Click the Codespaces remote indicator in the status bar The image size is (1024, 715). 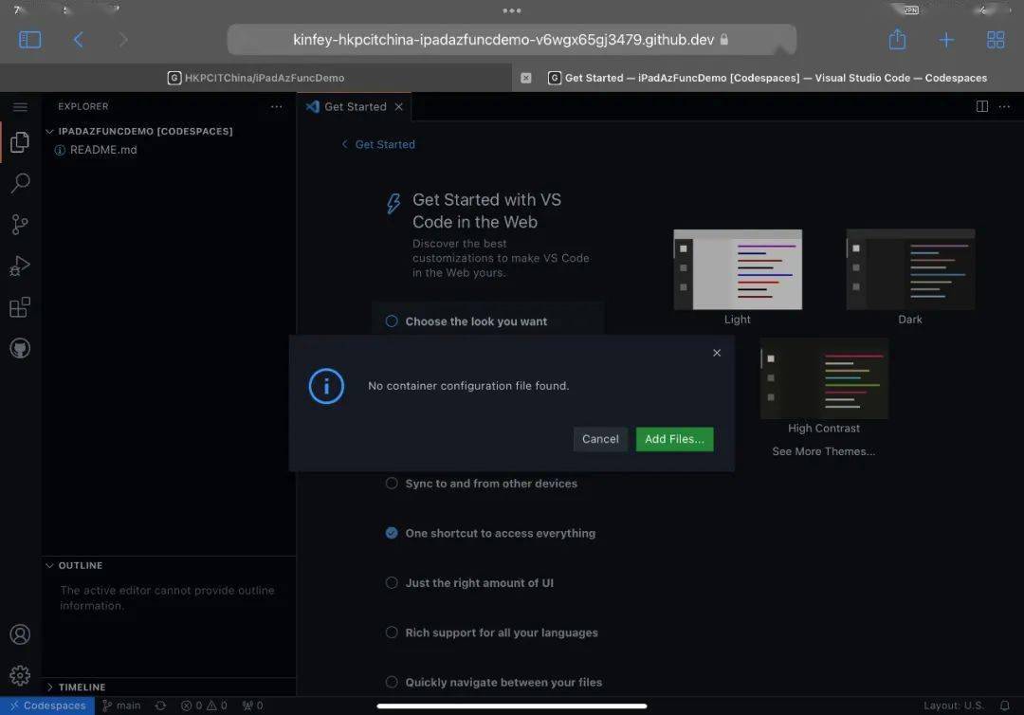(48, 706)
